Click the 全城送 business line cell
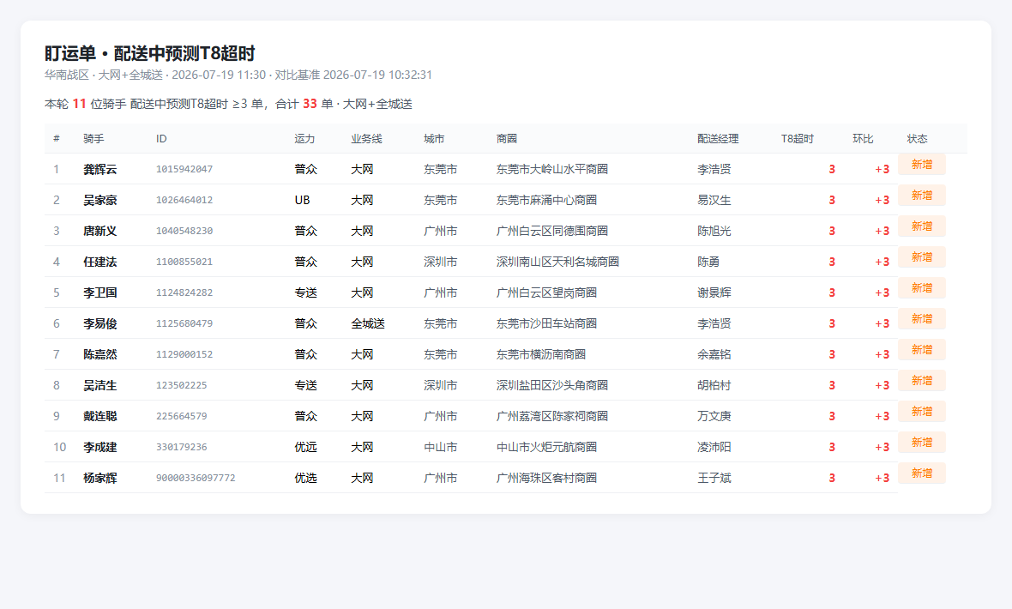 pos(368,323)
